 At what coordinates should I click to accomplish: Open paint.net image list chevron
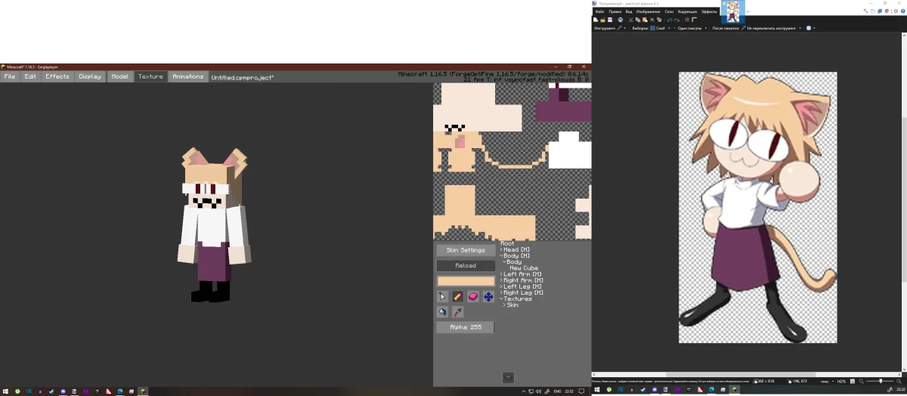tap(748, 11)
